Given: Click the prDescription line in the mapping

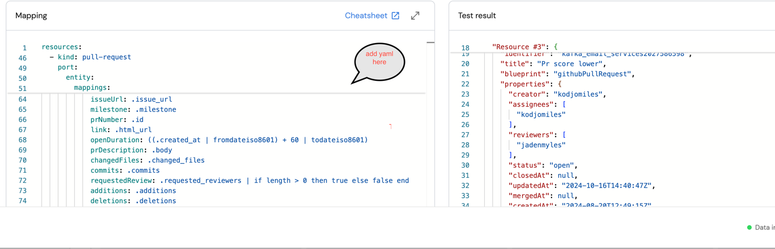Looking at the screenshot, I should point(131,150).
